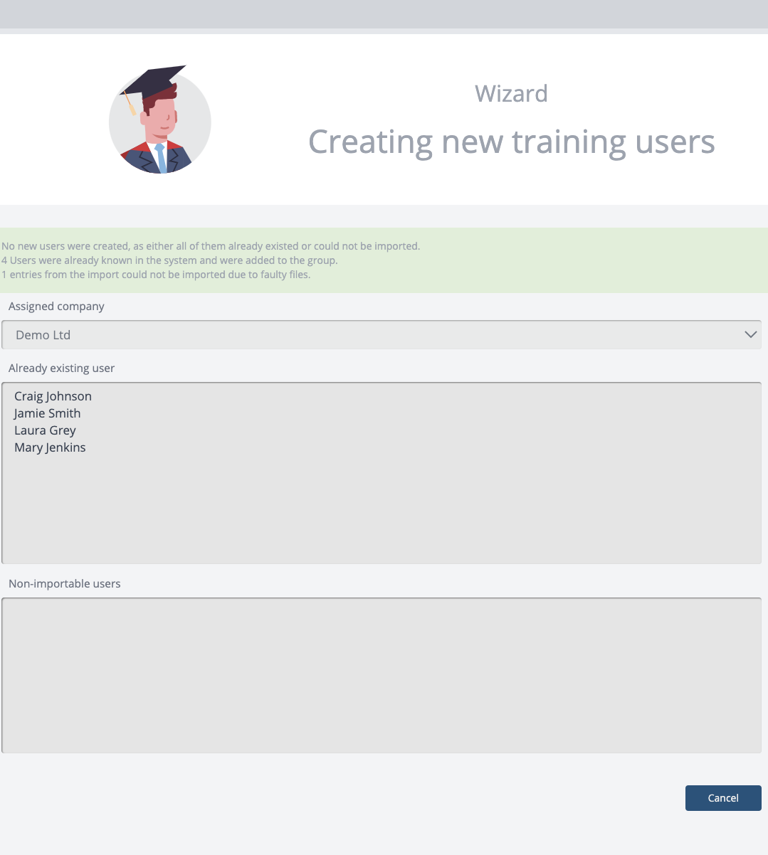Image resolution: width=768 pixels, height=855 pixels.
Task: Click the 'Already existing user' label
Action: (x=61, y=368)
